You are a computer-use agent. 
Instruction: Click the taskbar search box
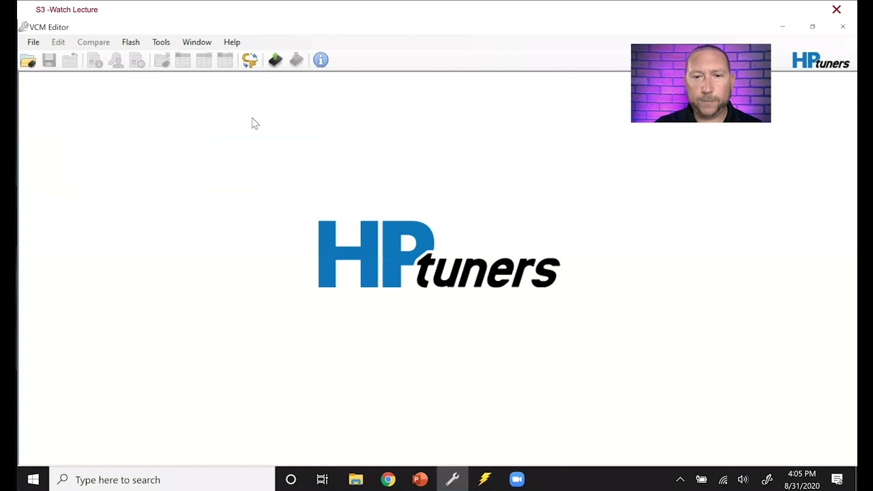pyautogui.click(x=162, y=479)
